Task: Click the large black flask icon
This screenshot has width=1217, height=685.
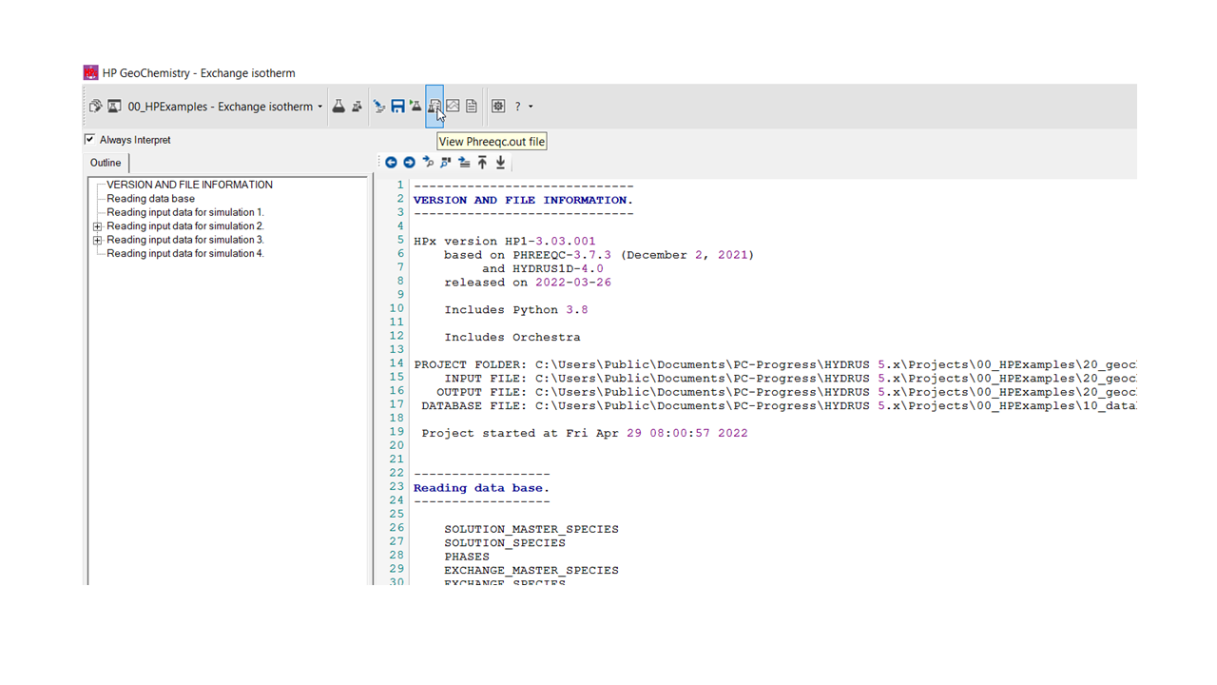Action: coord(338,107)
